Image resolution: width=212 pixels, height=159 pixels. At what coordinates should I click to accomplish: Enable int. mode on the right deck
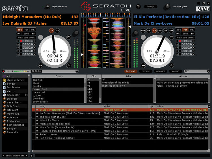coord(192,30)
